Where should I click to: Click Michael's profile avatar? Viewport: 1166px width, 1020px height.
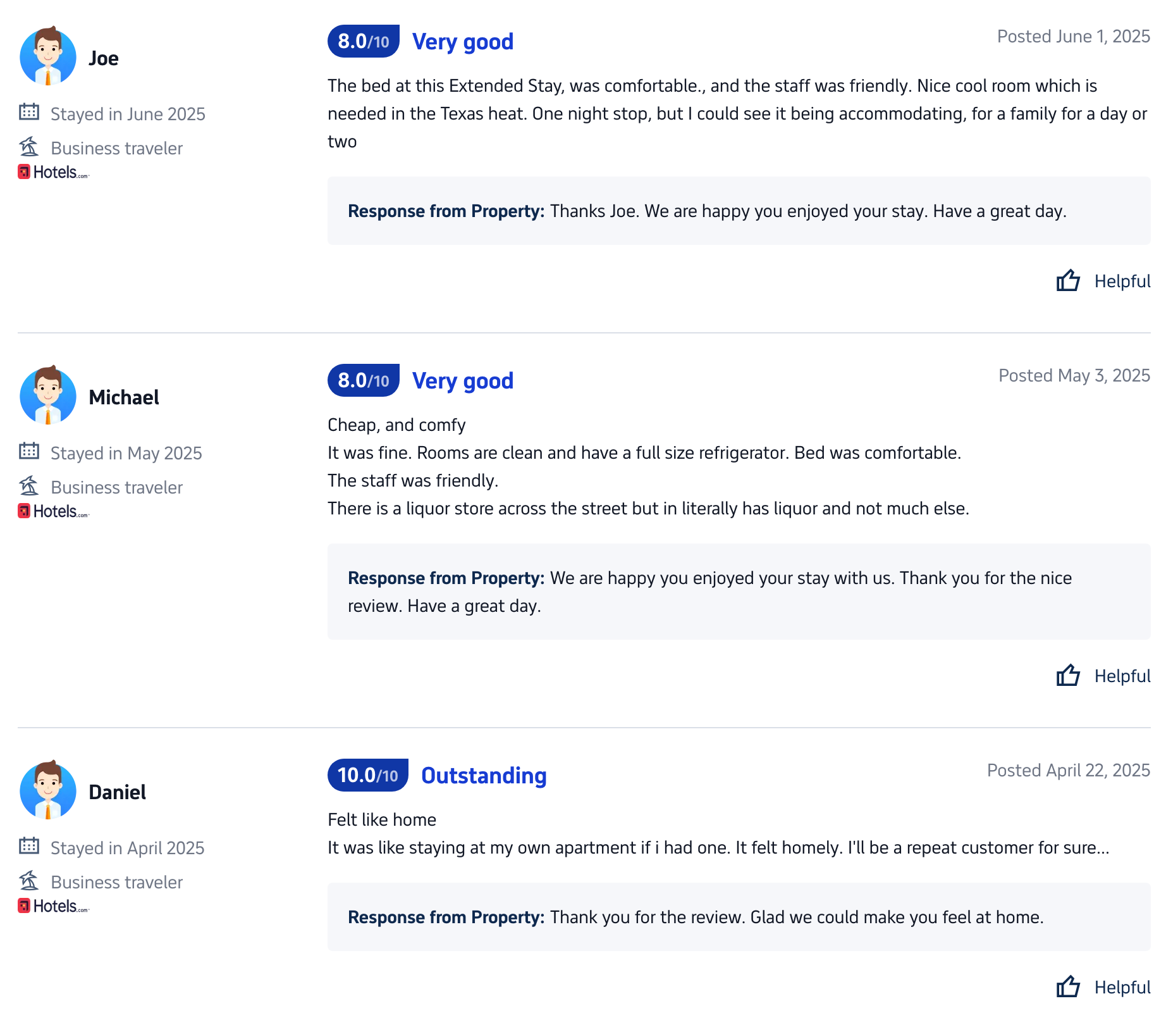tap(48, 395)
